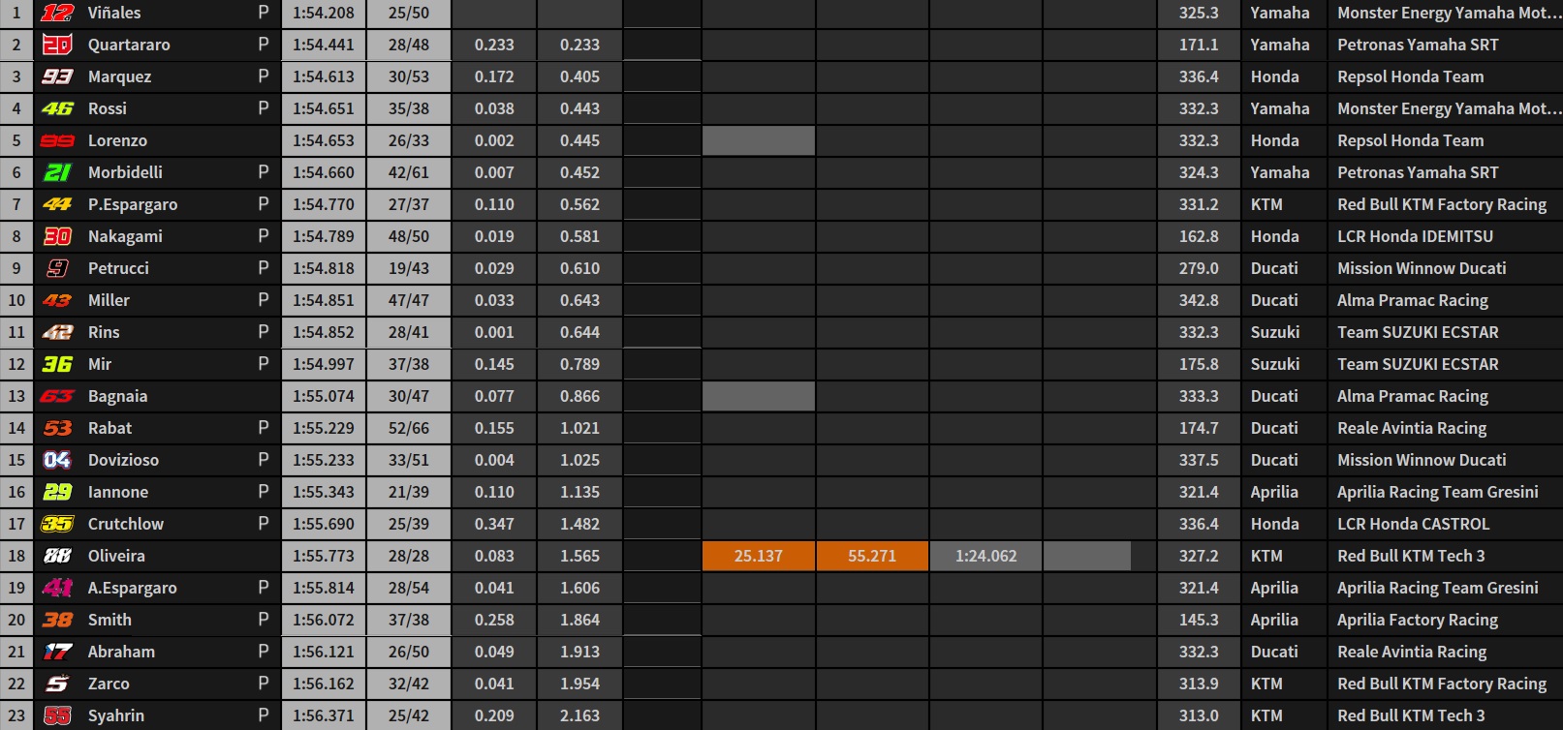Click Mir's gap to leader 0.789
Screen dimensions: 1563x730
coord(579,364)
